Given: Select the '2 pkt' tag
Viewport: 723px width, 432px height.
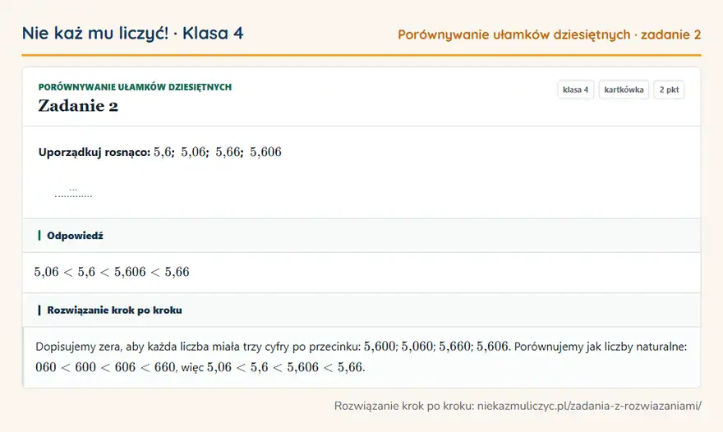Looking at the screenshot, I should click(x=669, y=90).
